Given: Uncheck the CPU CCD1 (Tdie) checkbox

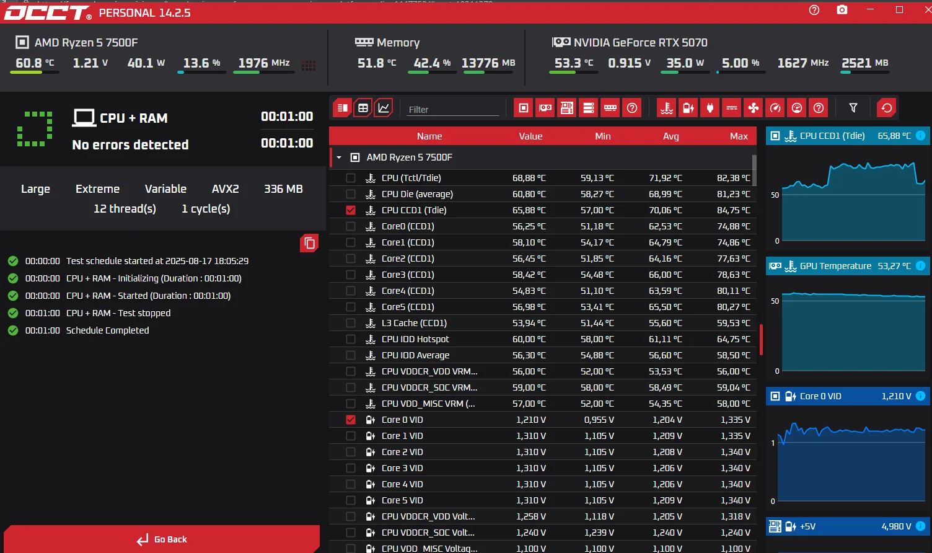Looking at the screenshot, I should (x=351, y=210).
